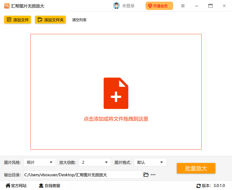Browse output directory with three-dots icon
The image size is (232, 190).
pyautogui.click(x=153, y=175)
